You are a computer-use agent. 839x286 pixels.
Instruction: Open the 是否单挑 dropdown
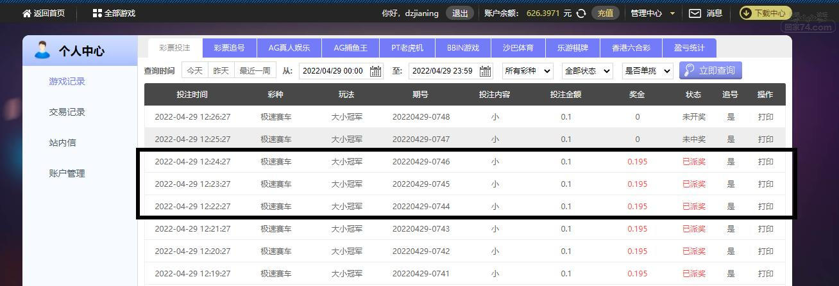(648, 71)
